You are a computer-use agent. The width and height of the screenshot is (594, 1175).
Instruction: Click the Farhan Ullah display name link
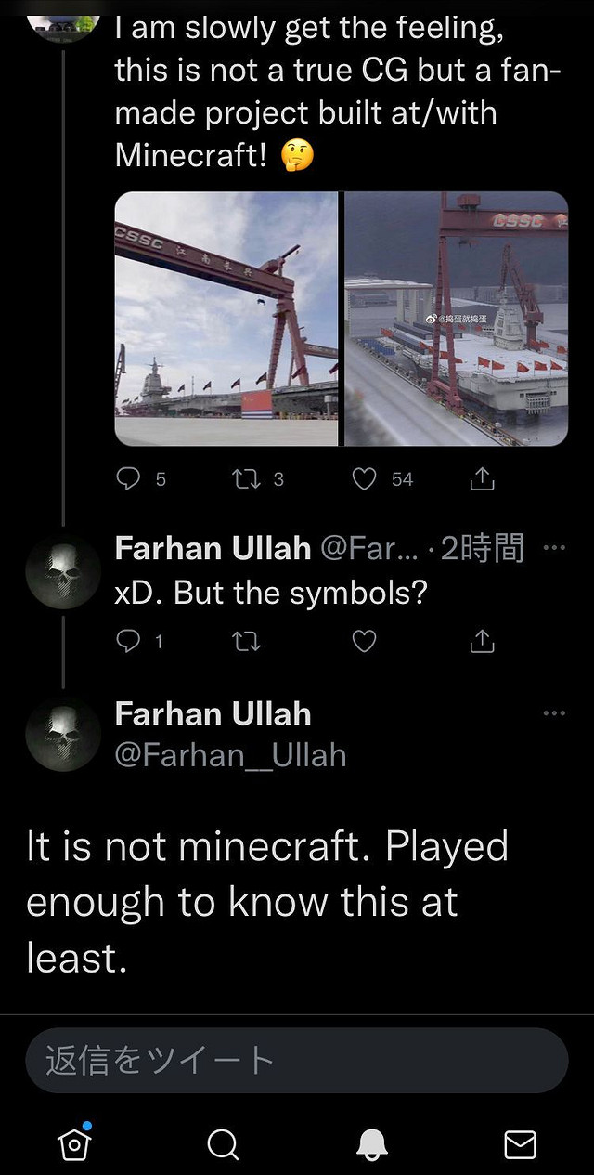[213, 714]
